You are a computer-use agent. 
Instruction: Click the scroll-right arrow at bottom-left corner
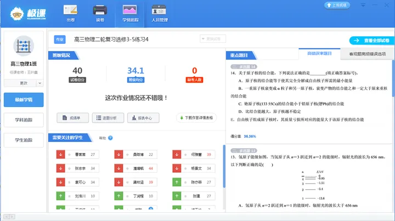[12, 217]
